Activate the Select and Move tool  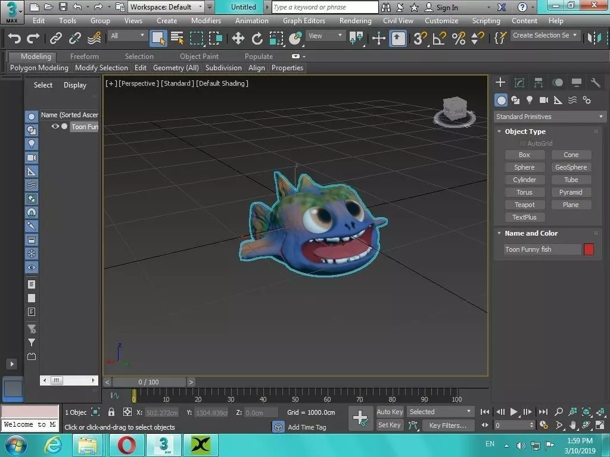pyautogui.click(x=238, y=38)
